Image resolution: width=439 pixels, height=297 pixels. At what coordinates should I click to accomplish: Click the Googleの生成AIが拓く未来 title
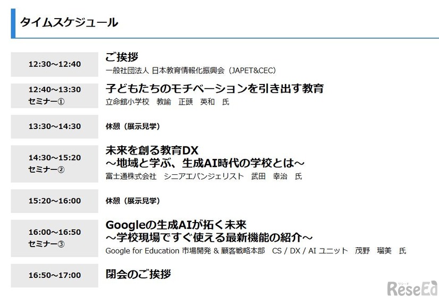[x=176, y=225]
